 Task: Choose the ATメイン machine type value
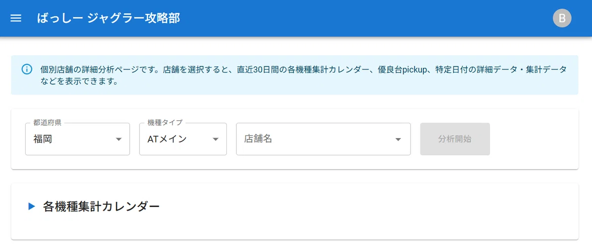167,139
